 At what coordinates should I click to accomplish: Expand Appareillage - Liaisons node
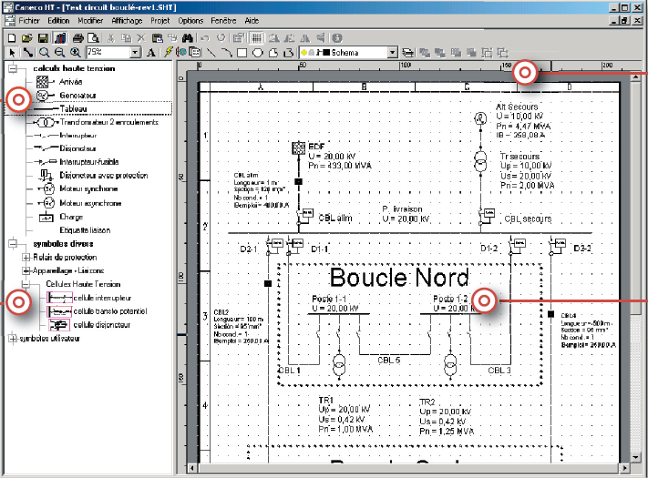(26, 270)
